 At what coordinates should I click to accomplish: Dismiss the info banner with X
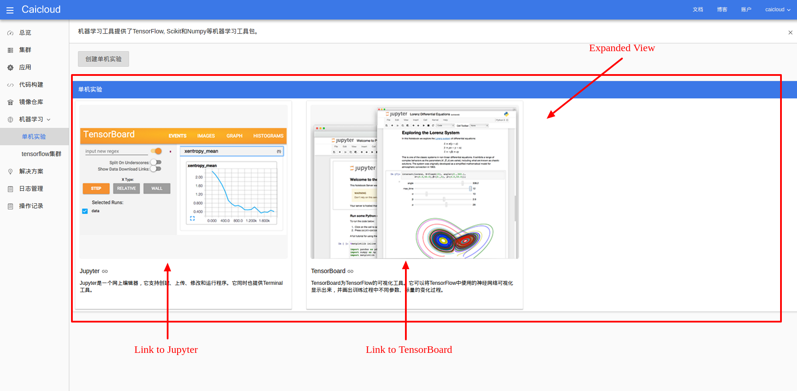coord(791,33)
